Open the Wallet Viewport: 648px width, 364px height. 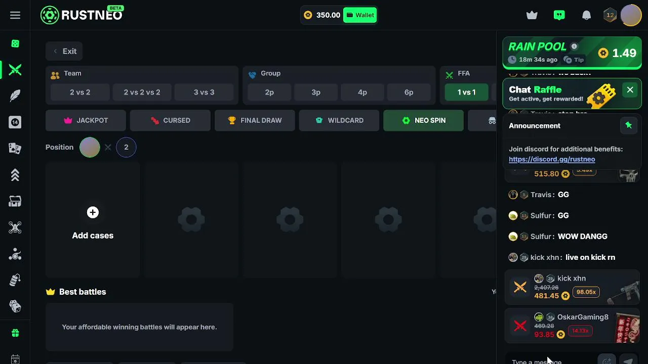(x=360, y=15)
